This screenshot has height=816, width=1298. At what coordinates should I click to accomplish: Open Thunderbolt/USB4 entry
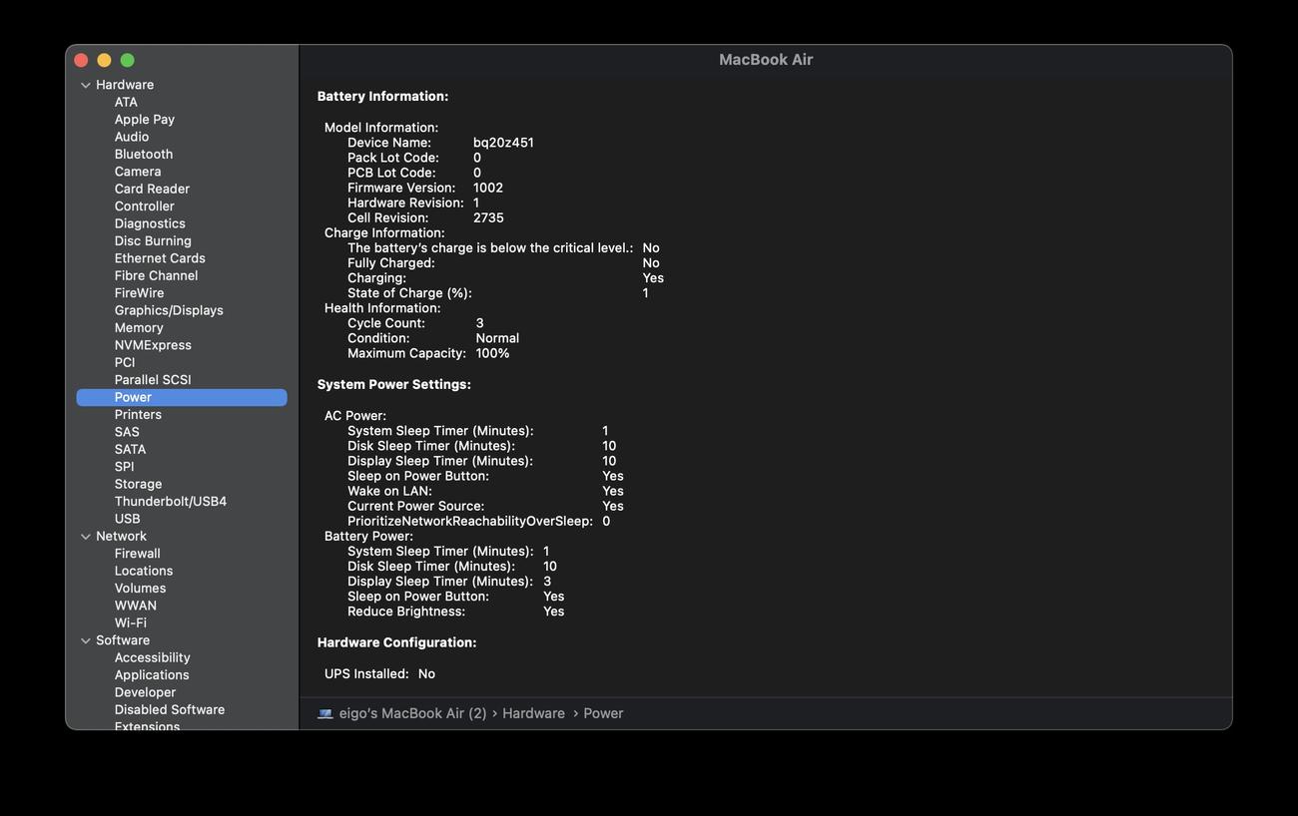pos(171,502)
